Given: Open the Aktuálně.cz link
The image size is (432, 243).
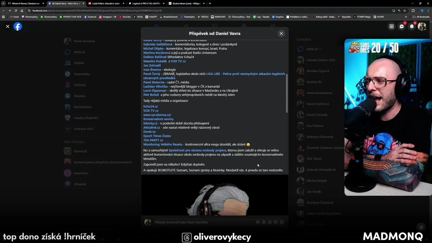Looking at the screenshot, I should tap(152, 128).
